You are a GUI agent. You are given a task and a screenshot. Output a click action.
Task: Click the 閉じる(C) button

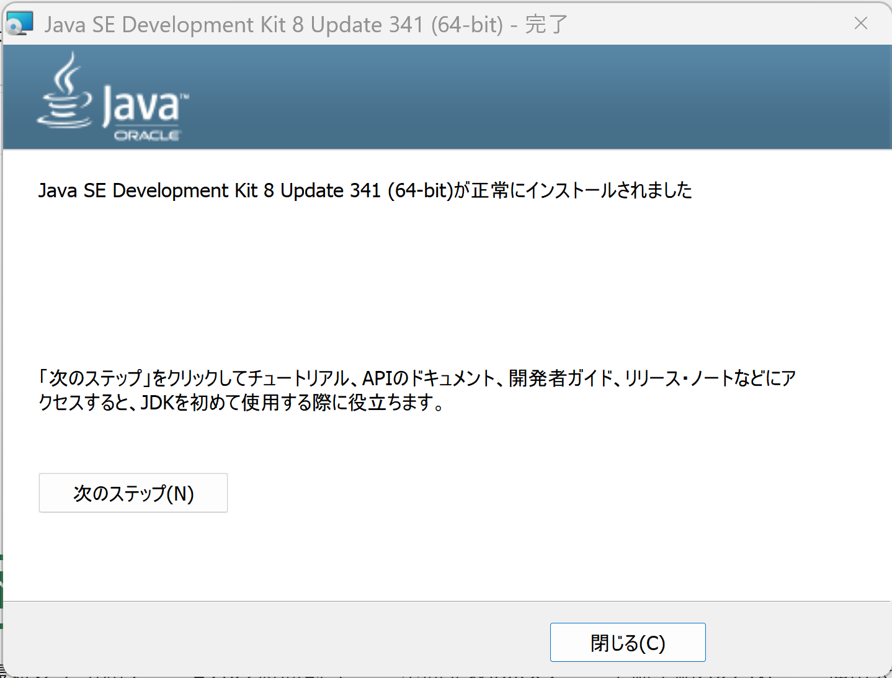(x=628, y=643)
